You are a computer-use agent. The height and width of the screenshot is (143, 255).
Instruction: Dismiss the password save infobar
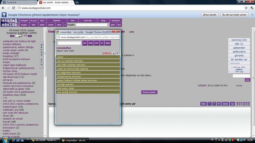click(x=252, y=15)
